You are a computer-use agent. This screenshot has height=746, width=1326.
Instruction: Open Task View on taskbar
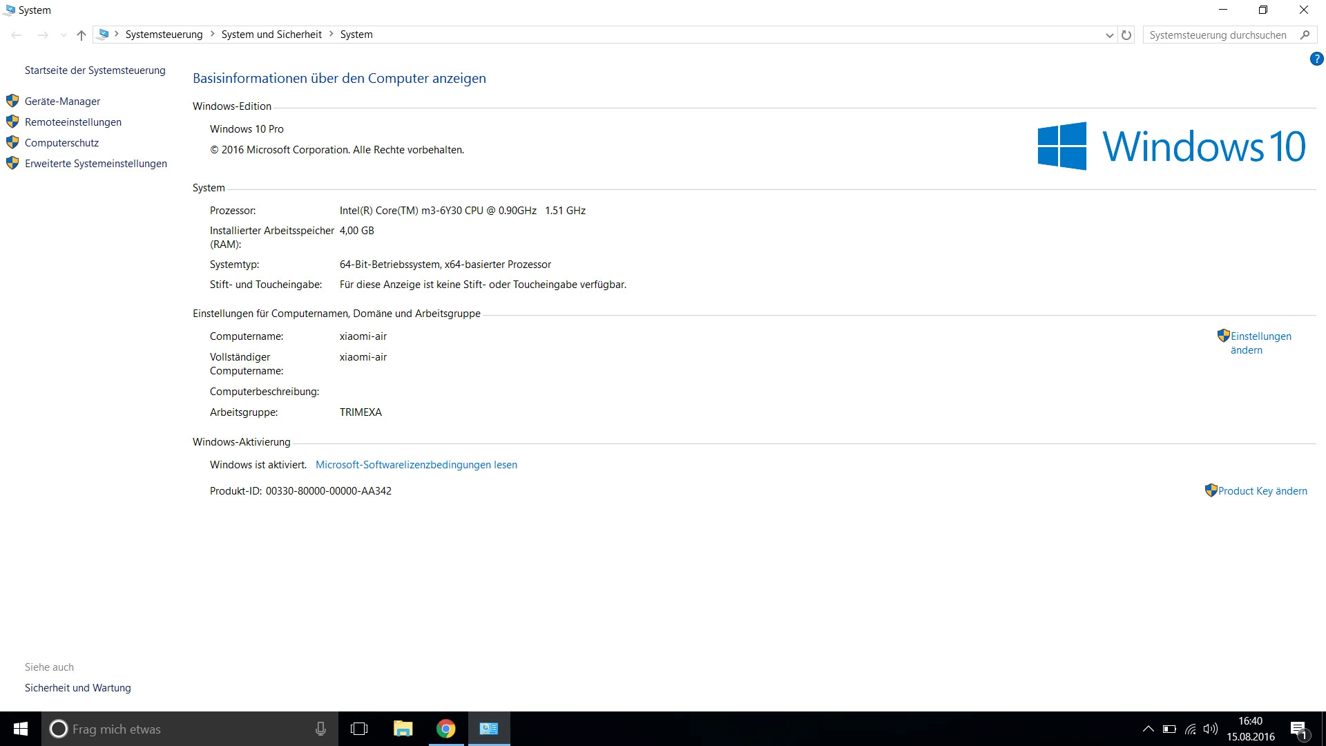point(359,729)
